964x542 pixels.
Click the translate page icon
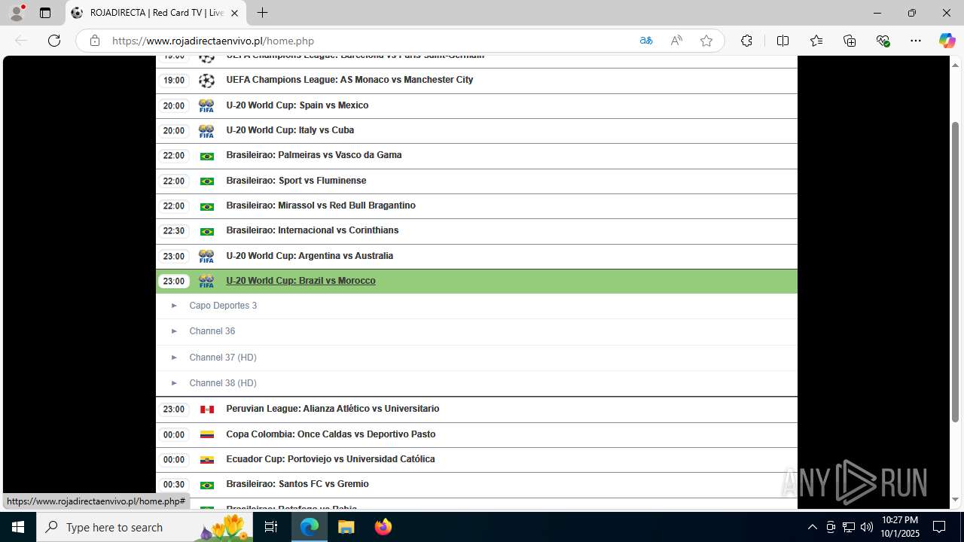coord(646,41)
